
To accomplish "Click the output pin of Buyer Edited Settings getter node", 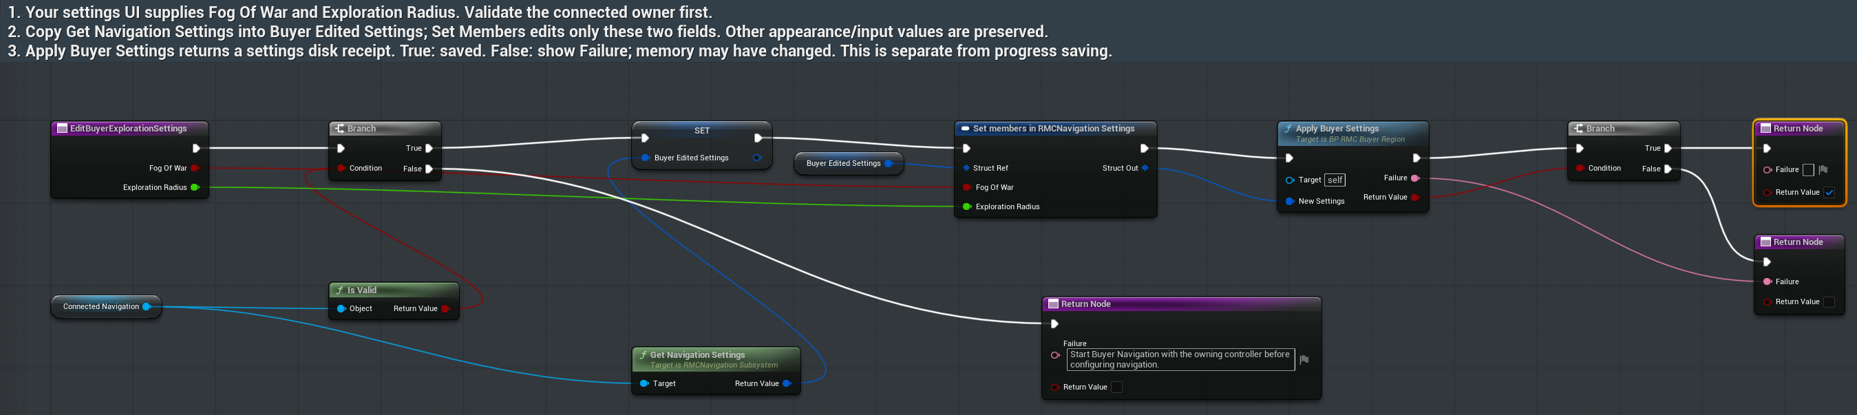I will (x=888, y=164).
